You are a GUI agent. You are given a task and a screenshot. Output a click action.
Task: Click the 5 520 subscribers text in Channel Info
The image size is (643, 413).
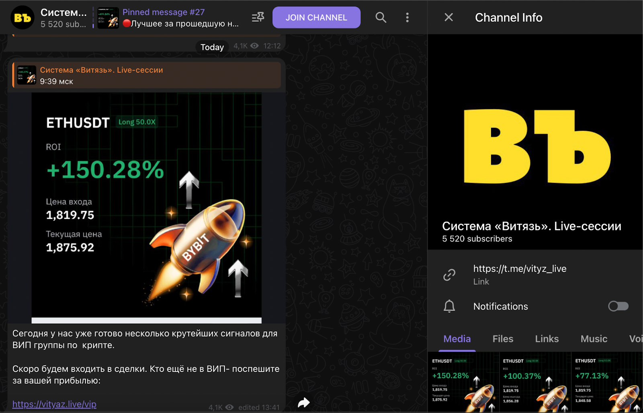point(477,239)
